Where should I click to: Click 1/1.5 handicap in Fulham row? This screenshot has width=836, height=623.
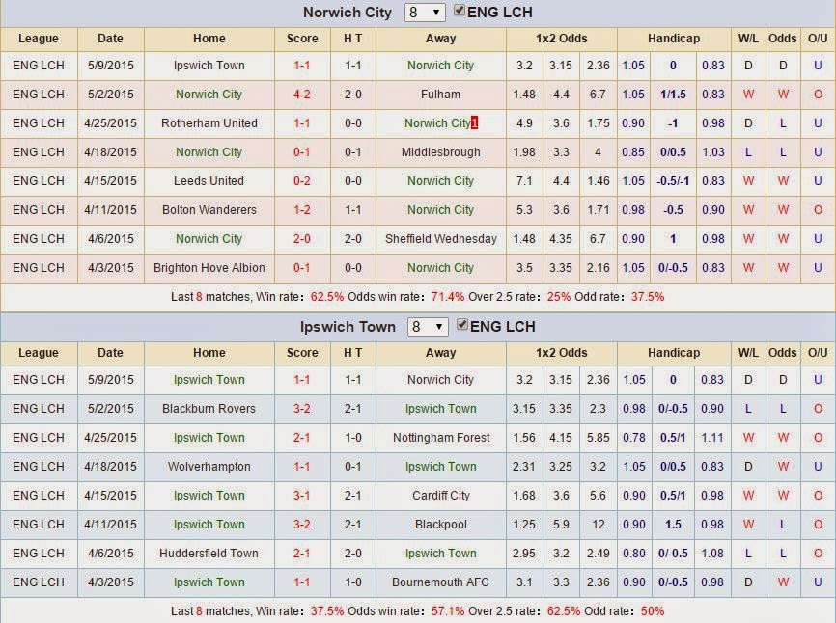pyautogui.click(x=673, y=95)
